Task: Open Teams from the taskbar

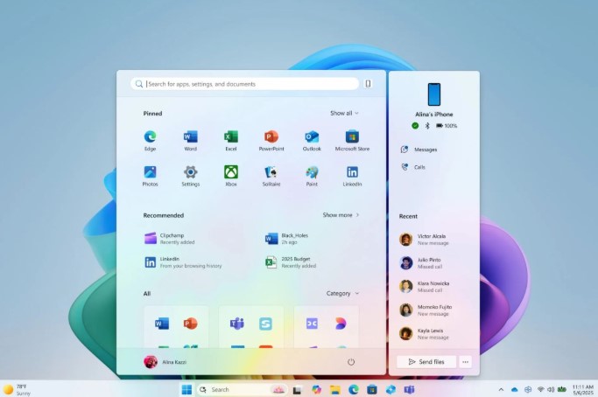Action: point(409,389)
